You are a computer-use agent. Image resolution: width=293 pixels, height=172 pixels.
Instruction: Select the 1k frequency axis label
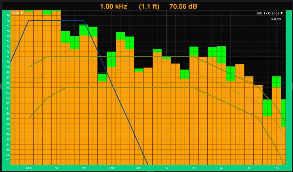pos(167,168)
